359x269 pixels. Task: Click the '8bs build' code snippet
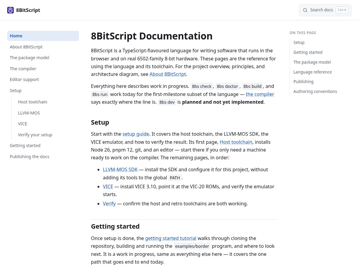[252, 86]
